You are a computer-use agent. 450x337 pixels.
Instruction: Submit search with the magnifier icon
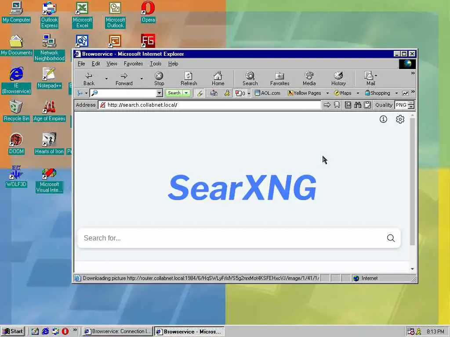(x=391, y=238)
